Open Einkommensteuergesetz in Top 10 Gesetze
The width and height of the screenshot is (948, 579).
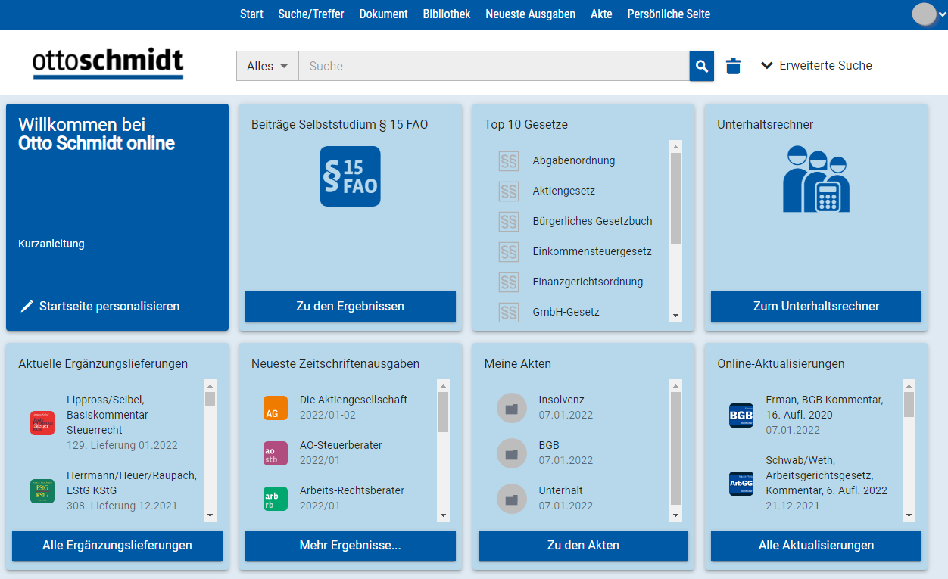[592, 251]
